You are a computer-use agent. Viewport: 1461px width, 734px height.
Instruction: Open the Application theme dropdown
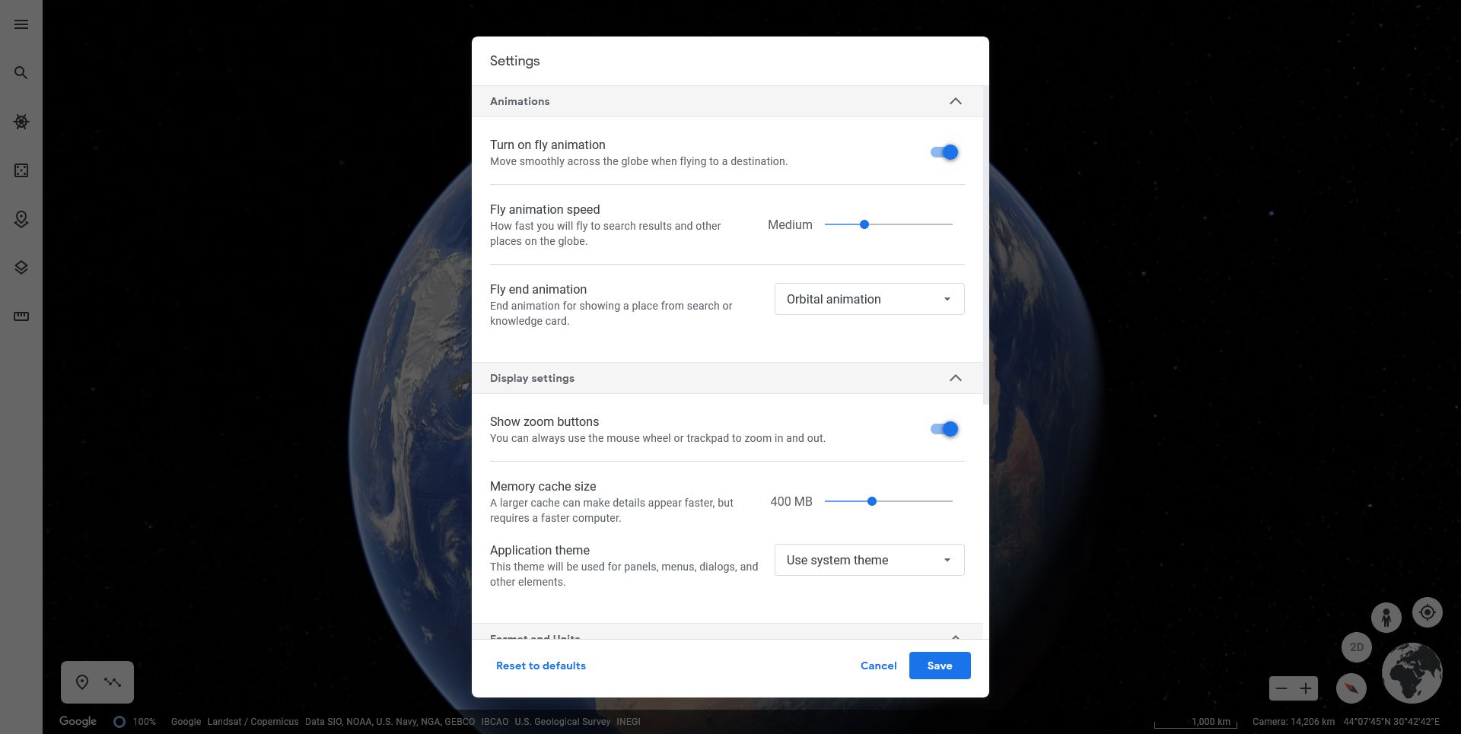[869, 560]
